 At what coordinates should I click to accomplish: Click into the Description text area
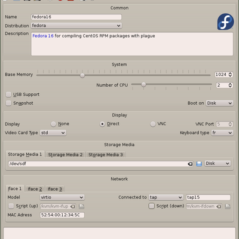pos(132,44)
